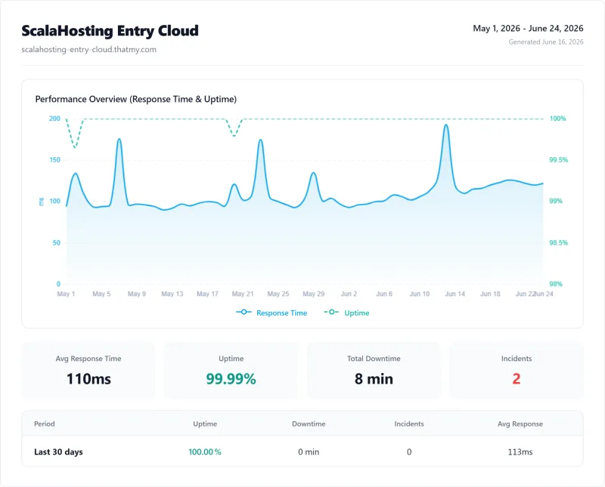Click the Response Time legend marker icon
The image size is (605, 487).
(x=244, y=312)
